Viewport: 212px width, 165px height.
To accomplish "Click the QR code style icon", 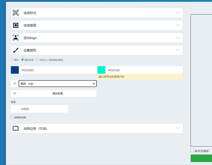I will (16, 13).
